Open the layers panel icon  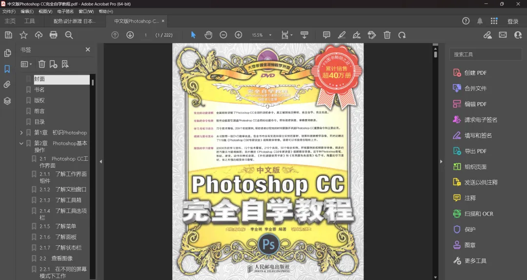(x=7, y=101)
